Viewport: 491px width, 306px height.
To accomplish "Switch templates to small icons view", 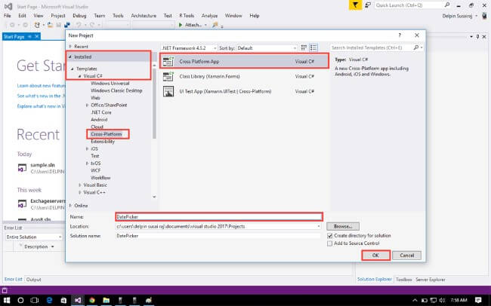I will [x=304, y=47].
